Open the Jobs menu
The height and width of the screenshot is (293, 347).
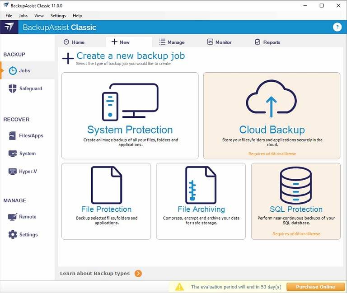coord(23,16)
